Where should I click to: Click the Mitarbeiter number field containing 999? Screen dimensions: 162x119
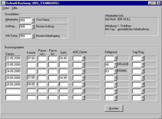(x=25, y=20)
